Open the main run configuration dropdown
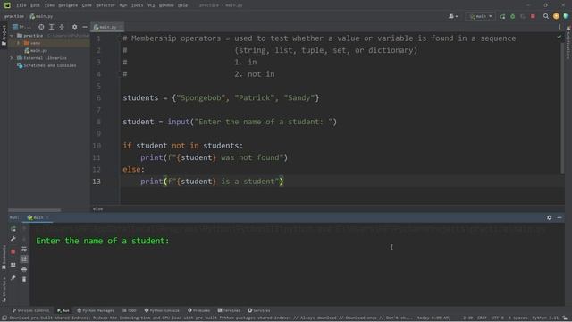The width and height of the screenshot is (572, 322). point(481,16)
